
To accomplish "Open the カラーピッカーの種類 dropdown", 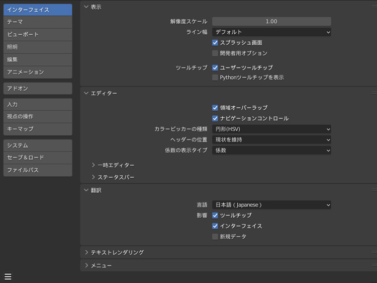I will pos(271,129).
